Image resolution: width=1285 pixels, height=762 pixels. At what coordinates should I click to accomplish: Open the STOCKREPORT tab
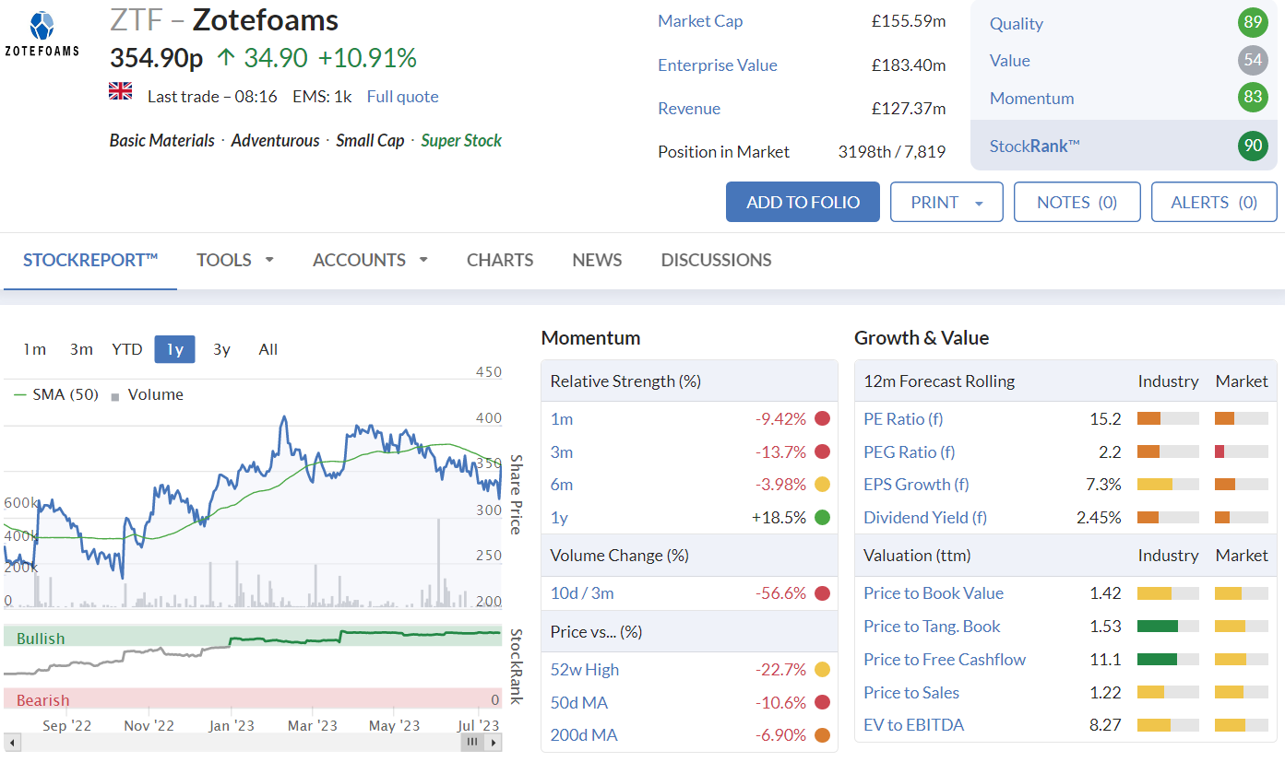[90, 260]
